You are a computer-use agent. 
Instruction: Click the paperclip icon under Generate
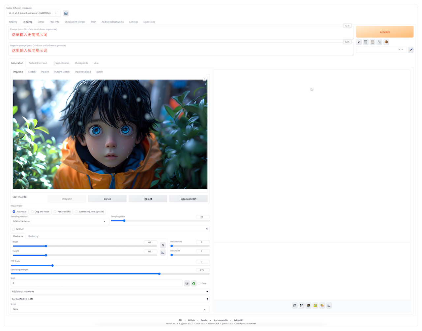point(379,42)
